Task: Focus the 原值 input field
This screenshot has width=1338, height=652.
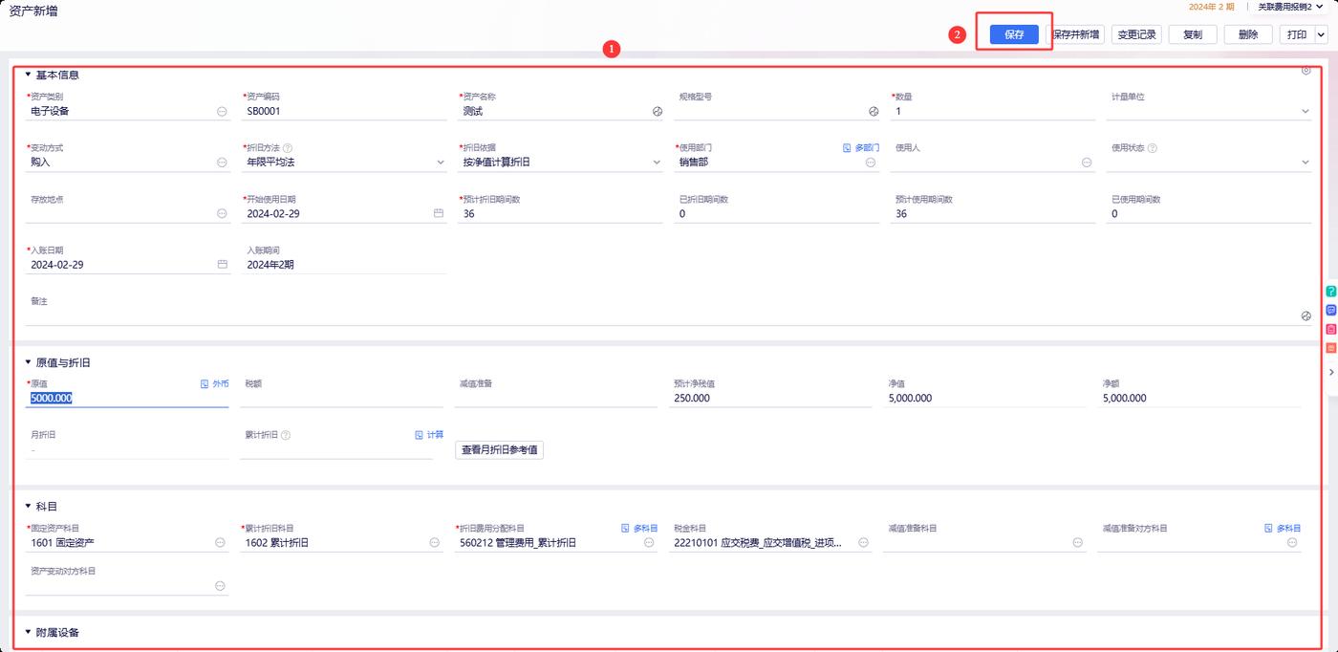Action: [x=127, y=399]
